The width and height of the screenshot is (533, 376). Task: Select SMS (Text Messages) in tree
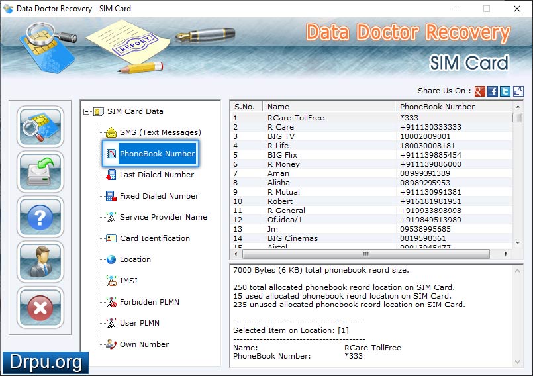tap(160, 132)
